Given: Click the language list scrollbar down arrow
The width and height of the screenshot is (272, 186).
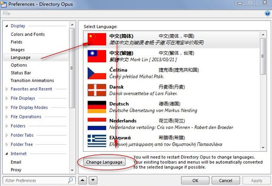Looking at the screenshot, I should coord(263,148).
